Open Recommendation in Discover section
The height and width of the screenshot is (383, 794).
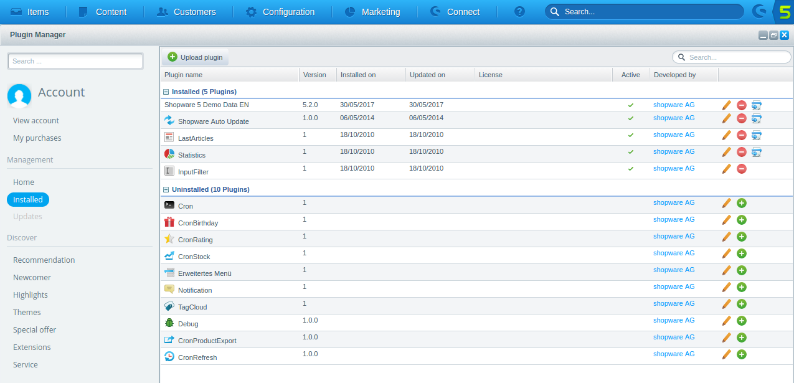coord(44,260)
